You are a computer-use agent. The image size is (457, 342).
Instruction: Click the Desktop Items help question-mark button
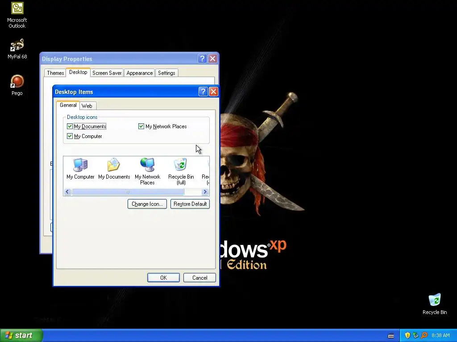click(x=203, y=92)
